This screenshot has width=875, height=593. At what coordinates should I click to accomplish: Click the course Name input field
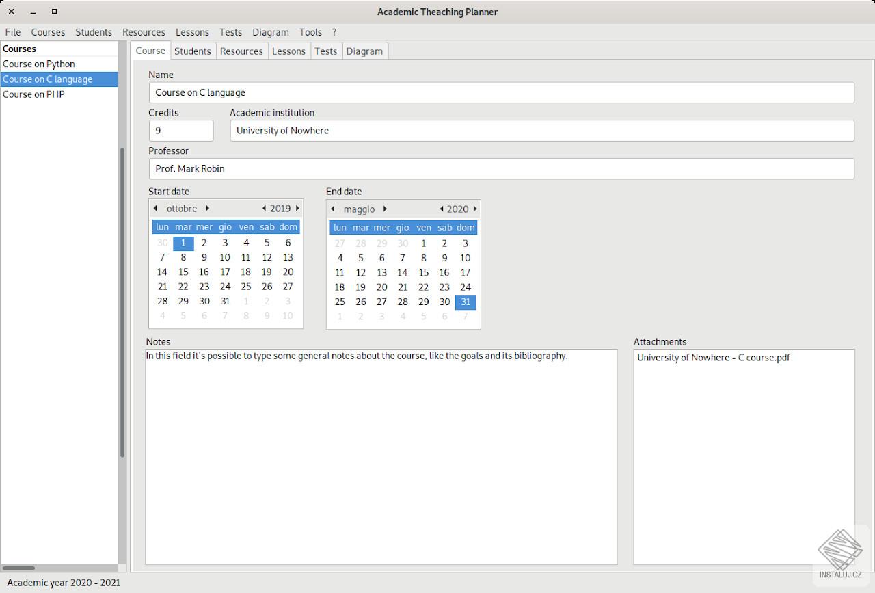[x=501, y=92]
